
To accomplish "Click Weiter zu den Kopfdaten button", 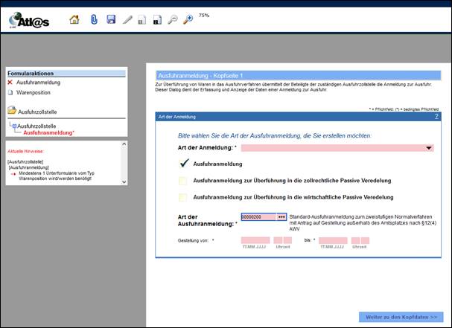I will pyautogui.click(x=401, y=317).
